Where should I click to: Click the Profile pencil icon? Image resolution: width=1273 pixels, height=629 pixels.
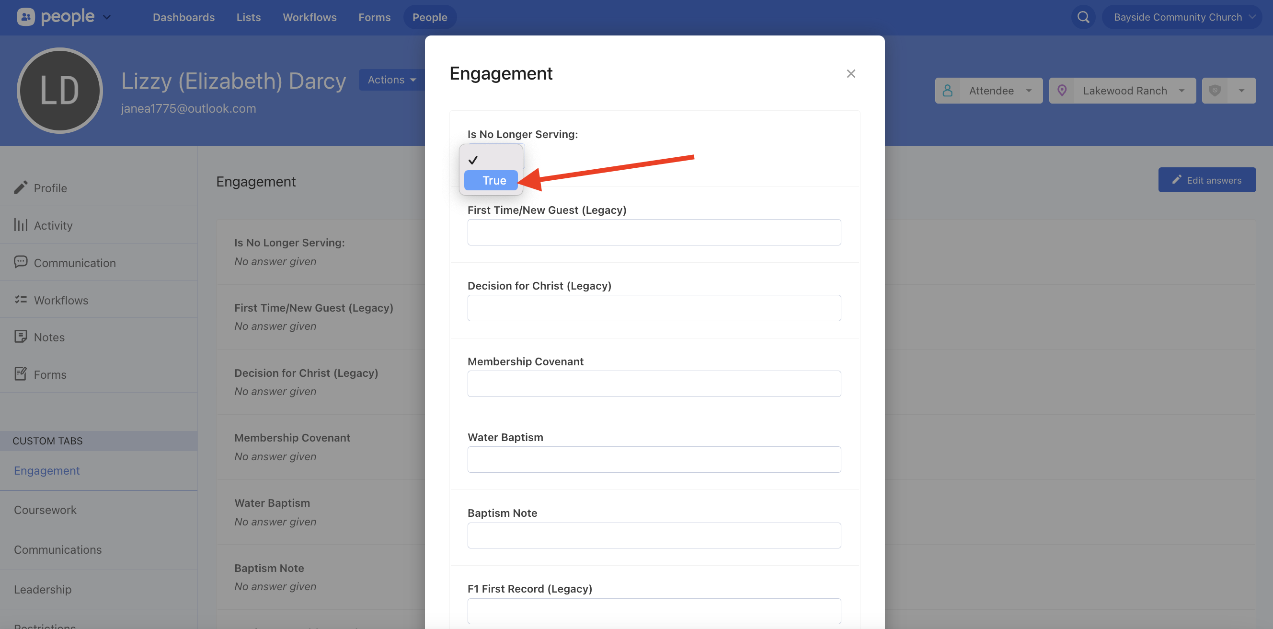tap(21, 187)
